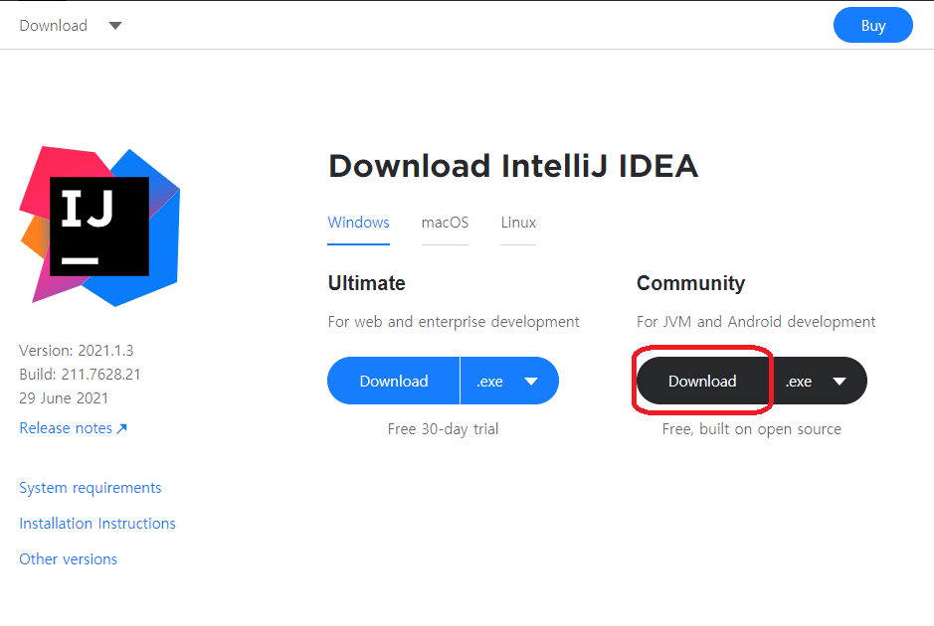Viewport: 934px width, 626px height.
Task: Open System requirements link
Action: (90, 488)
